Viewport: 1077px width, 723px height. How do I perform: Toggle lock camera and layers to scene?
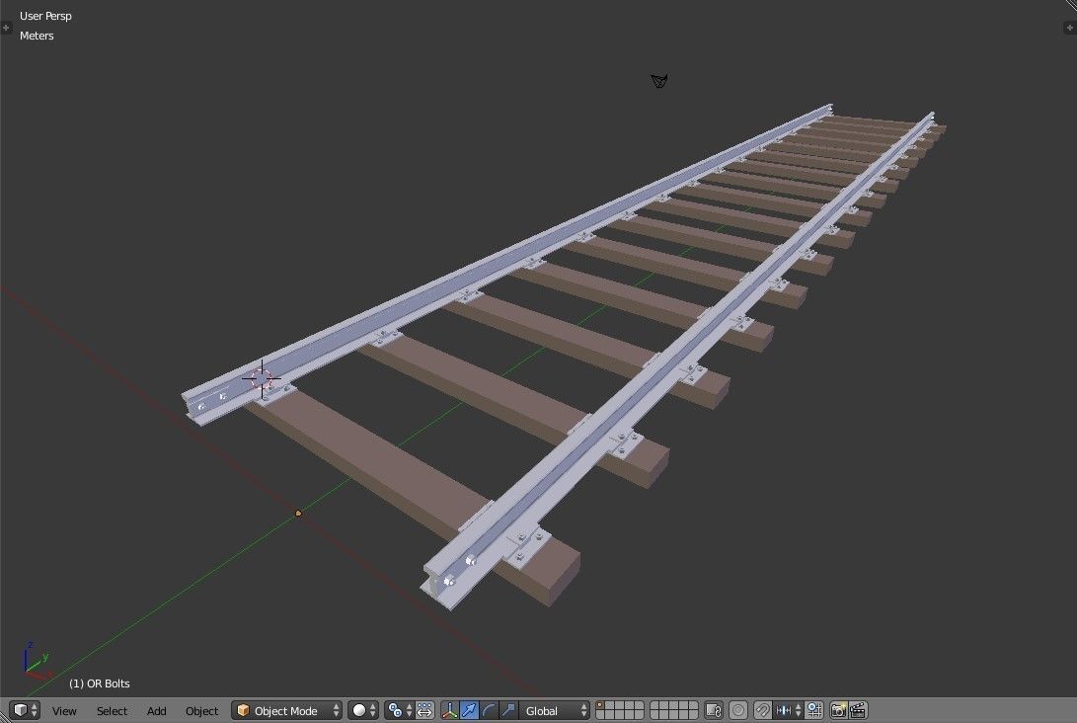pos(714,710)
